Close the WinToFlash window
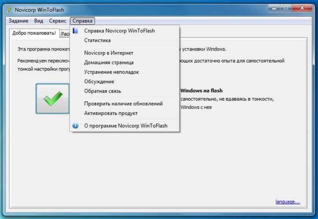Screen dimensions: 318x219 pos(302,8)
